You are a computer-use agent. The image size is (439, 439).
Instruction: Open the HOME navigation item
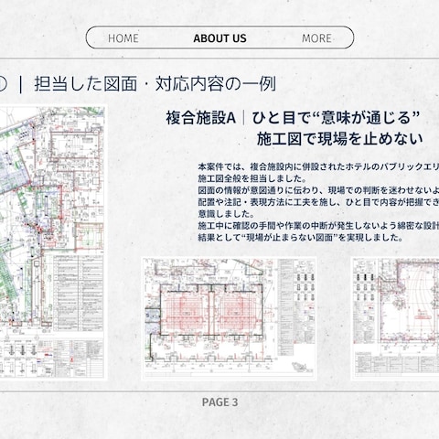pos(123,38)
